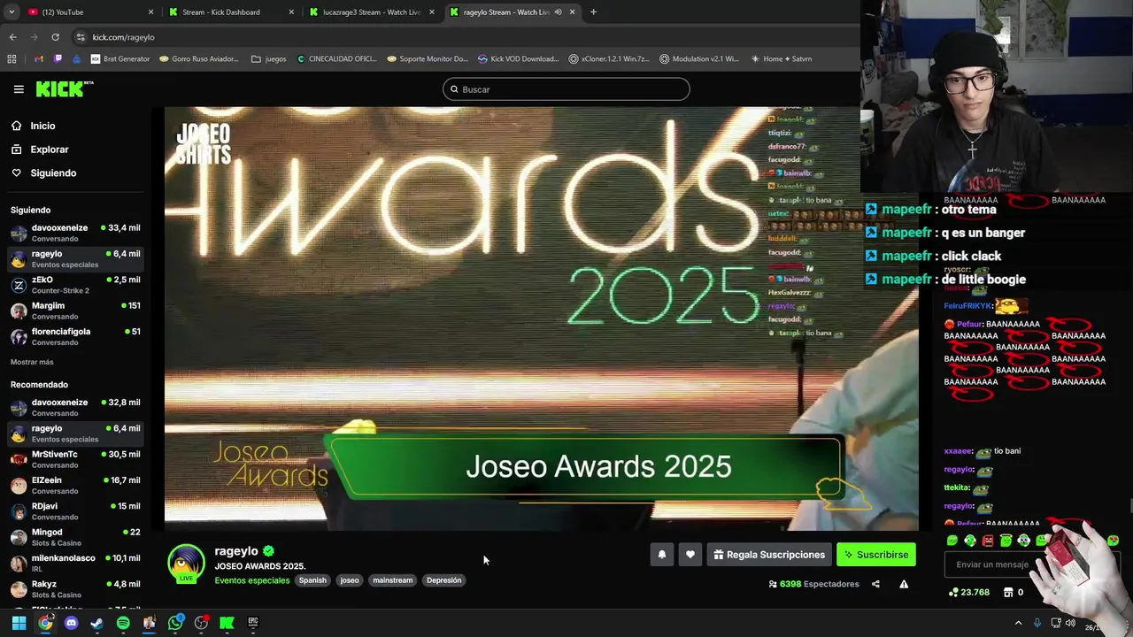Open RDjavi recommended channel

[76, 511]
